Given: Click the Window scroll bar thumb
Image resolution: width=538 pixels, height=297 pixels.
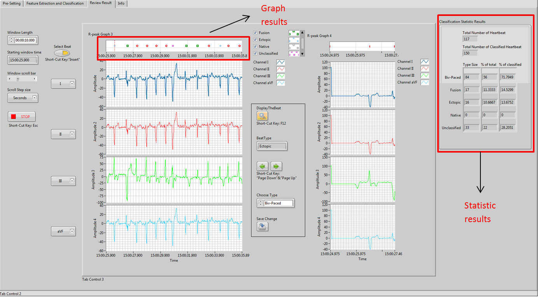Looking at the screenshot, I should (18, 79).
